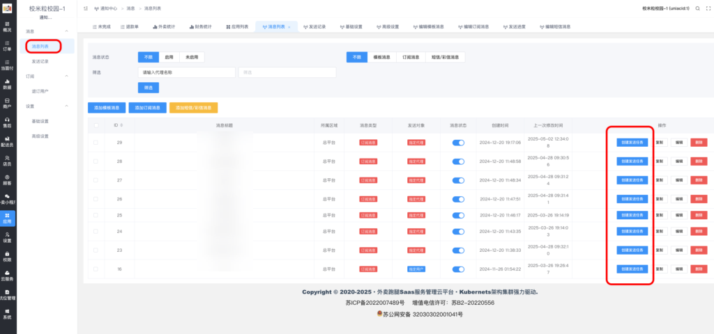Open 配送员 in the dark sidebar
This screenshot has height=334, width=714.
pyautogui.click(x=7, y=141)
